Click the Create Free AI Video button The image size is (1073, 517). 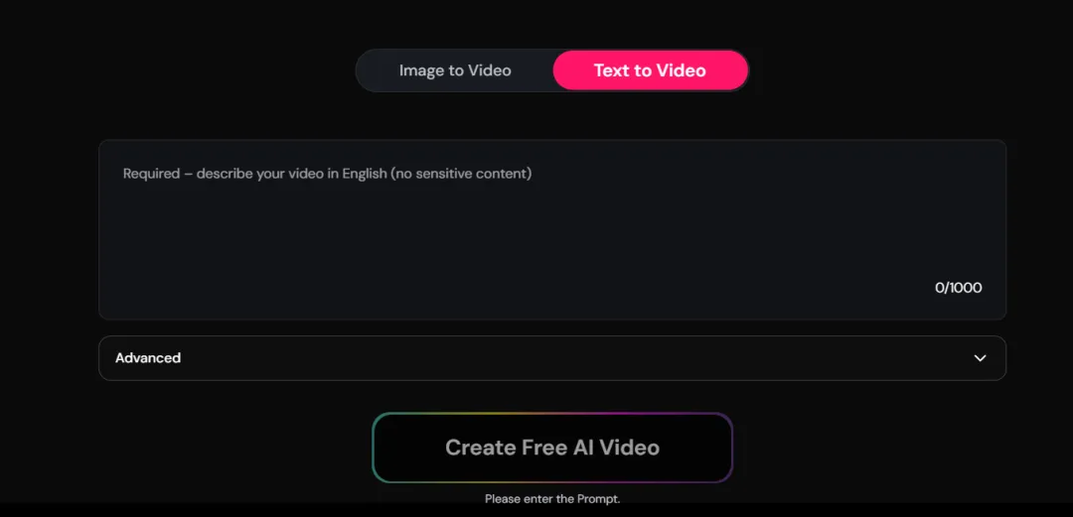click(x=552, y=448)
